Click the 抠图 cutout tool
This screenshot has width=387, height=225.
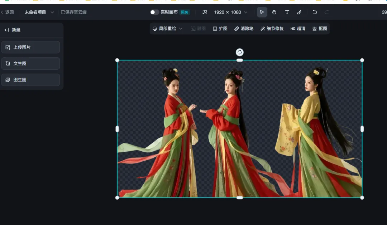click(320, 29)
